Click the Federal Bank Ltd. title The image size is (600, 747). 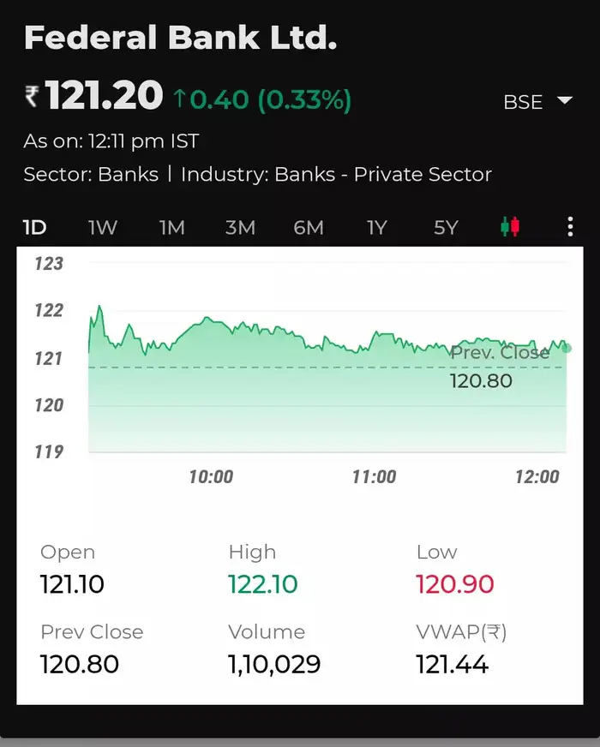click(x=181, y=38)
